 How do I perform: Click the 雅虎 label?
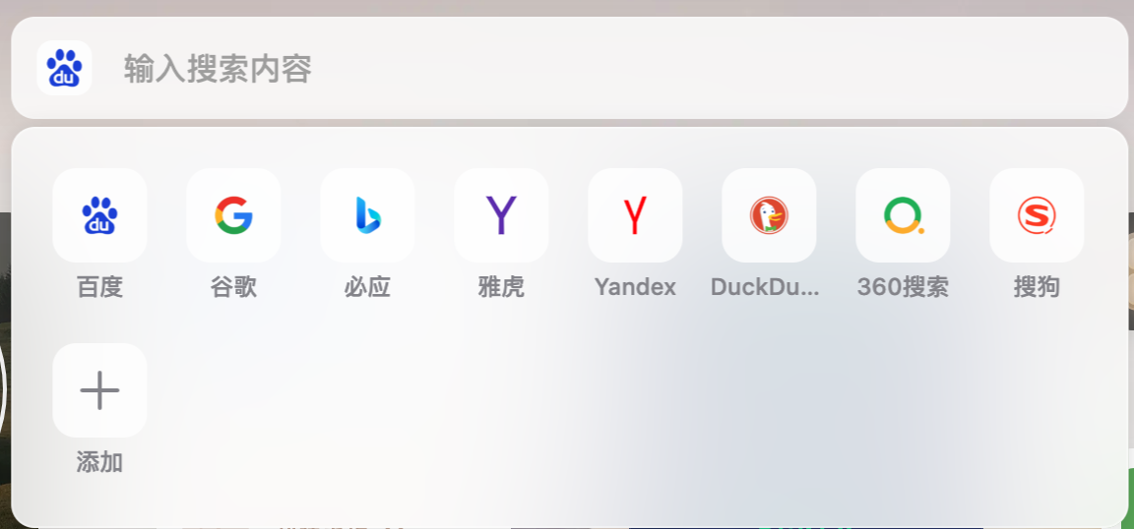coord(501,288)
